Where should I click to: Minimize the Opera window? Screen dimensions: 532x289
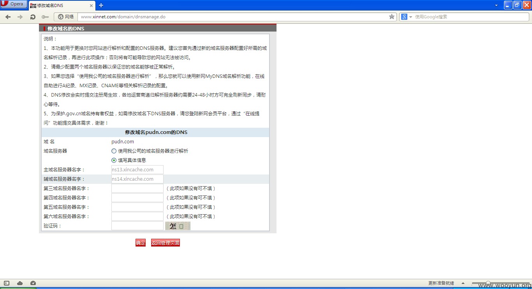point(508,5)
